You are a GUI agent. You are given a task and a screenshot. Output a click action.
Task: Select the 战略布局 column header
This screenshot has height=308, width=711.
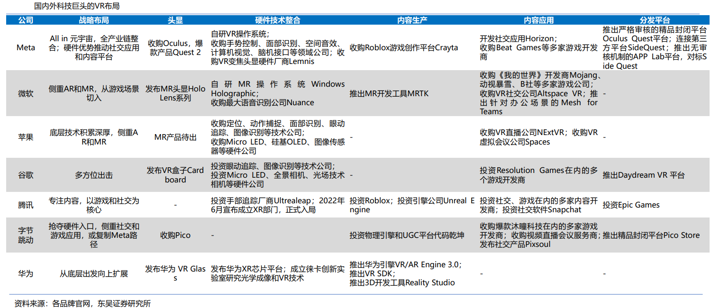tap(94, 20)
